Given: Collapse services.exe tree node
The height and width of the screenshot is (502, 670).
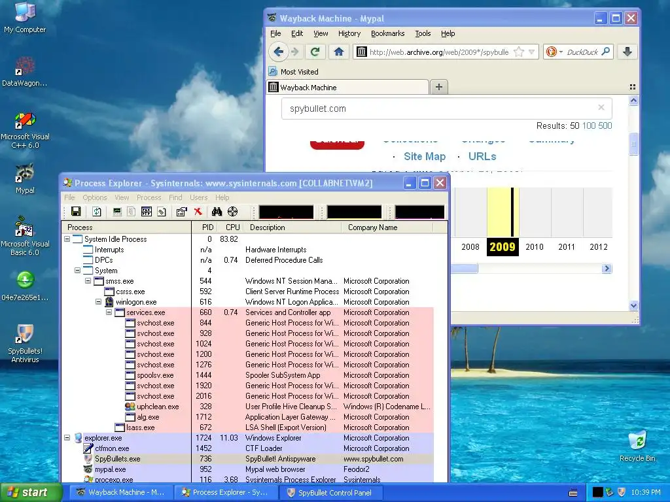Looking at the screenshot, I should tap(109, 312).
